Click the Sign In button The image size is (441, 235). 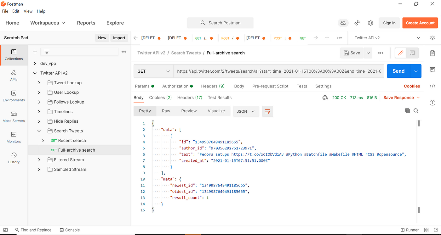pyautogui.click(x=389, y=23)
